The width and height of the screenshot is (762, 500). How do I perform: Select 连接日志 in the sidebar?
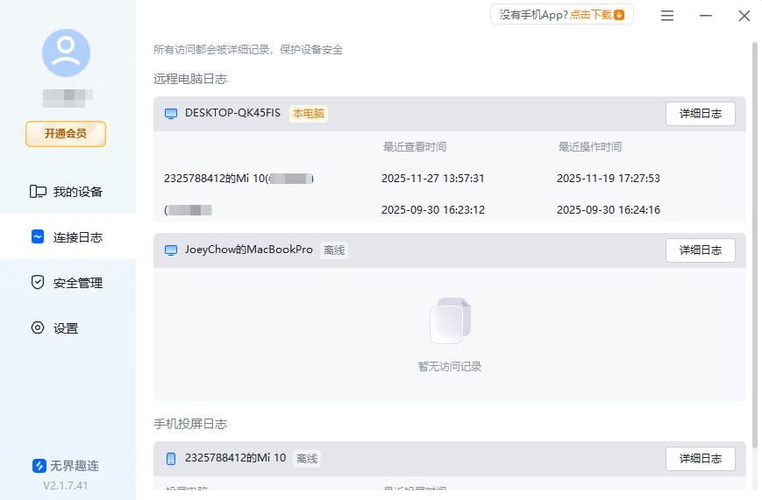[68, 237]
